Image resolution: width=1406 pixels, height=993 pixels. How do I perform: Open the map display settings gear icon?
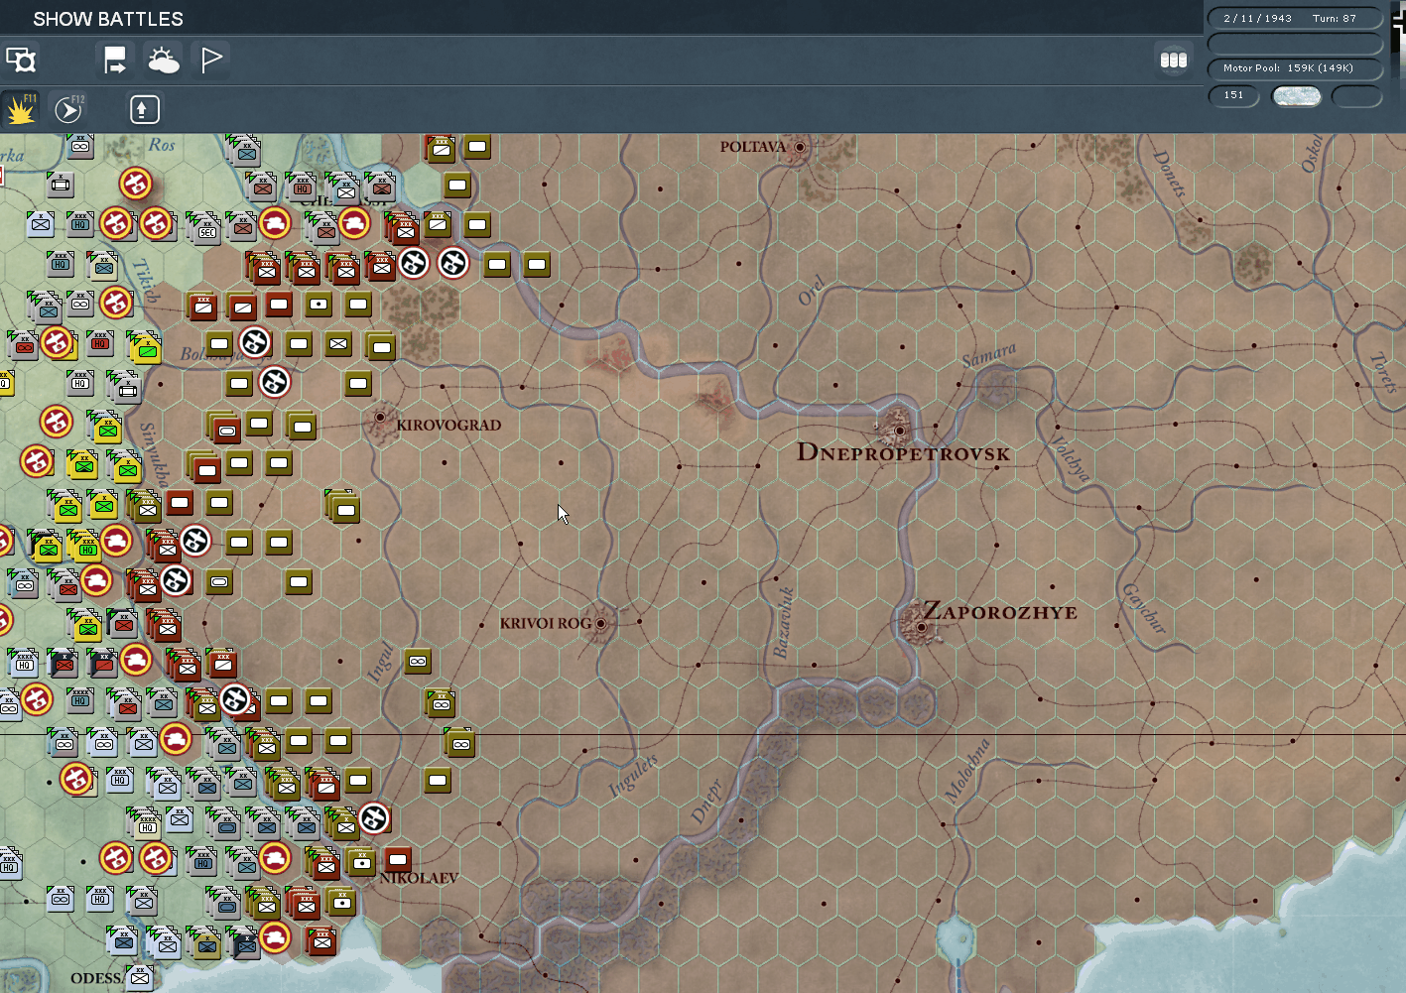coord(21,61)
